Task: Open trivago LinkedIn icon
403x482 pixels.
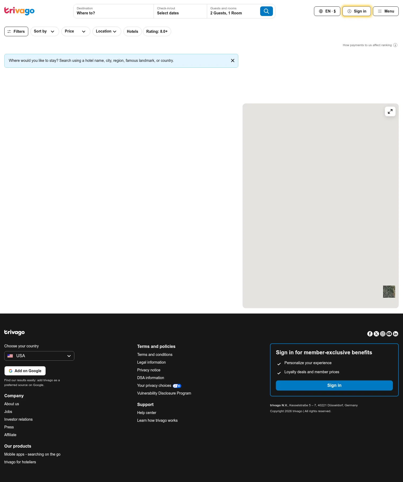Action: pos(396,334)
